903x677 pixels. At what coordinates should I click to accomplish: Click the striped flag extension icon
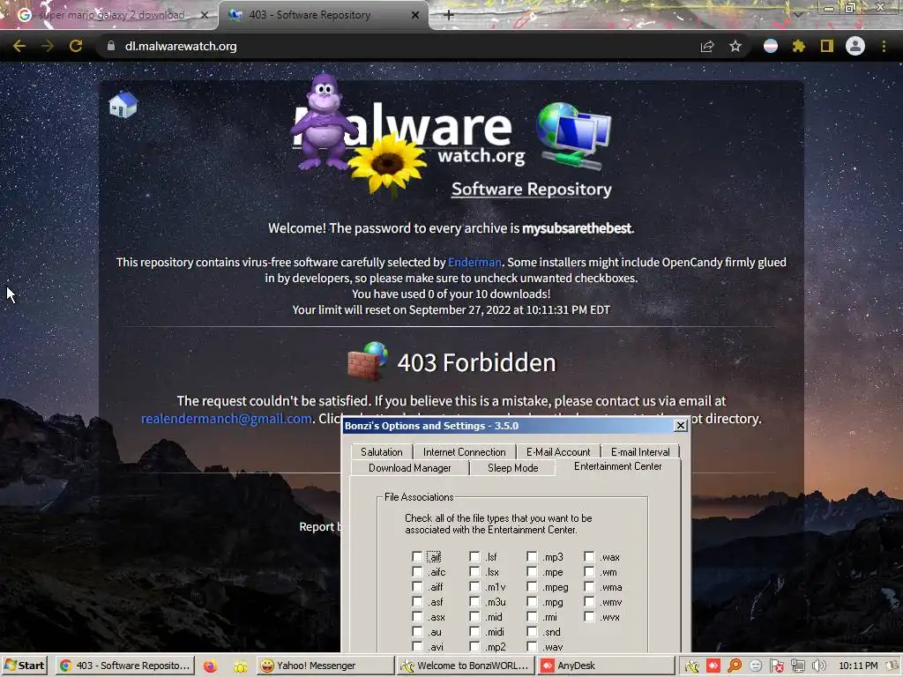click(771, 46)
